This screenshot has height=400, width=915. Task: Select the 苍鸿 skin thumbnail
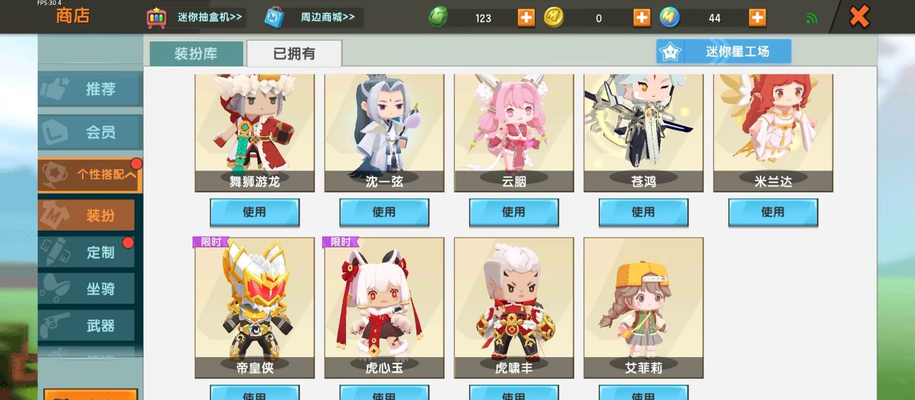(643, 133)
